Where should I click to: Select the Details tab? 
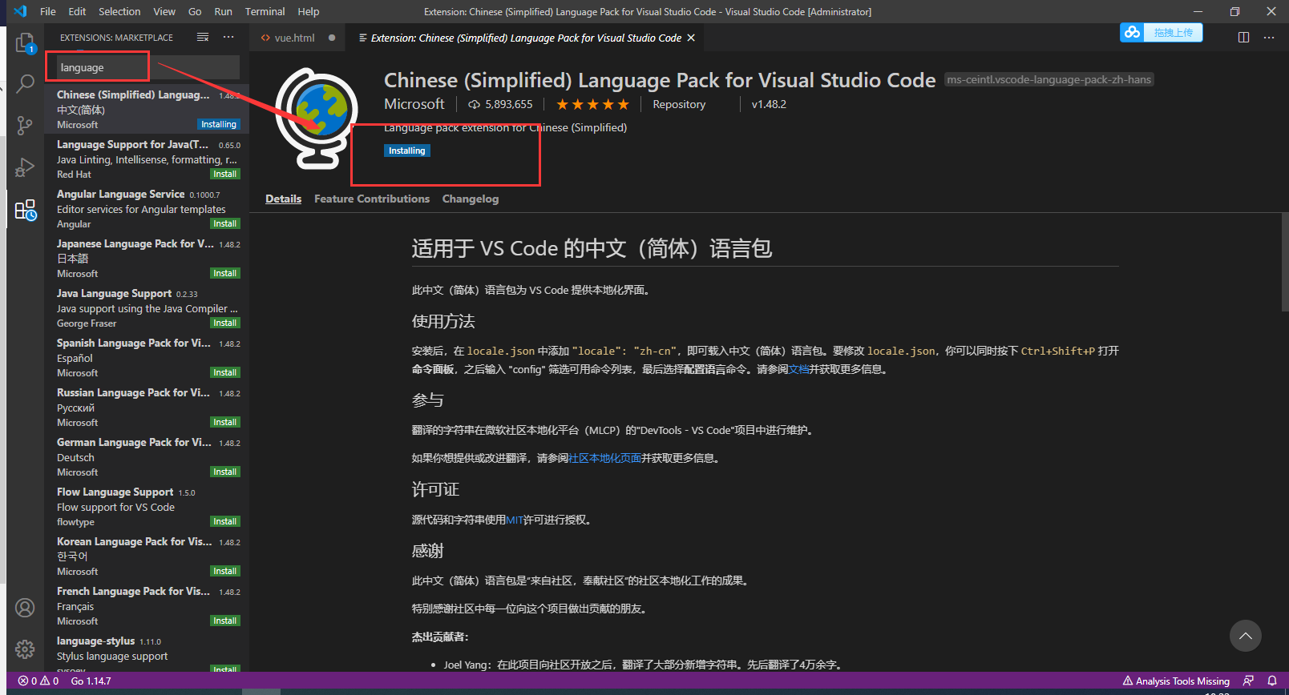[284, 199]
